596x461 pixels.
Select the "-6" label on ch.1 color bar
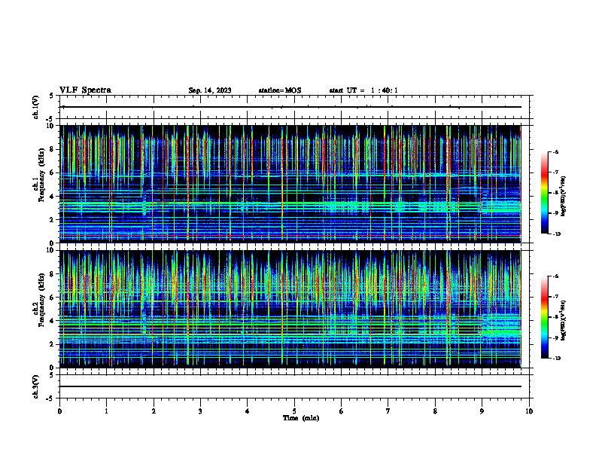click(x=555, y=151)
